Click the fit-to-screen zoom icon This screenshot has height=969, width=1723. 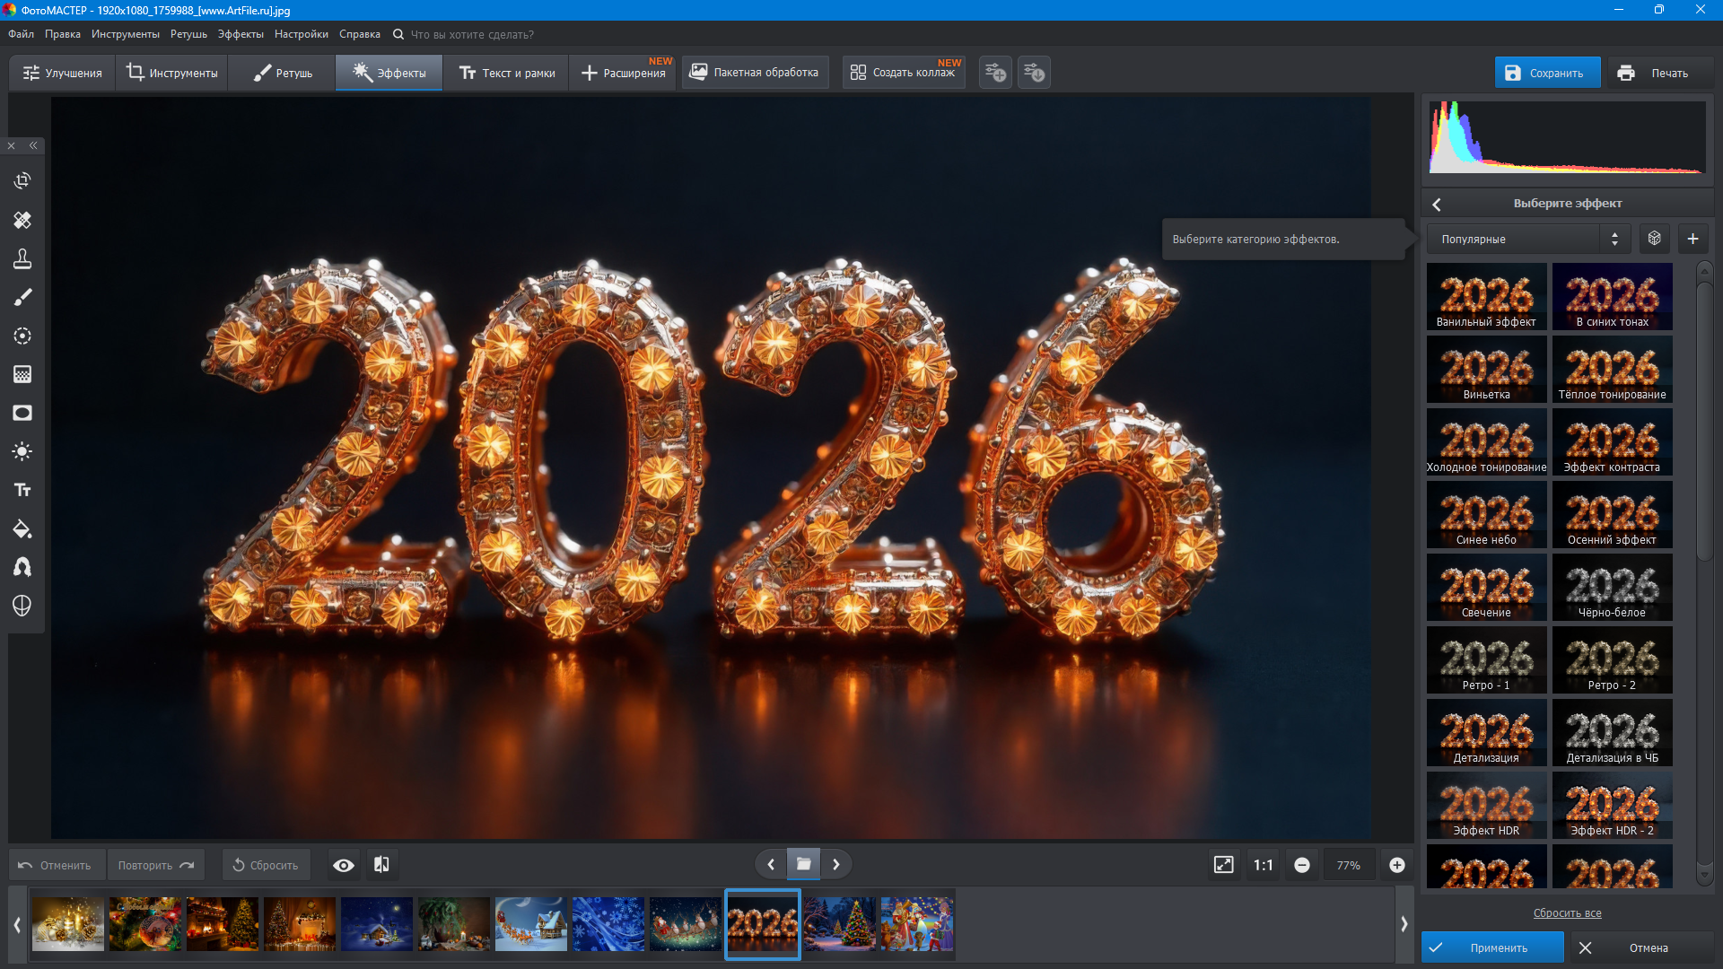1223,865
